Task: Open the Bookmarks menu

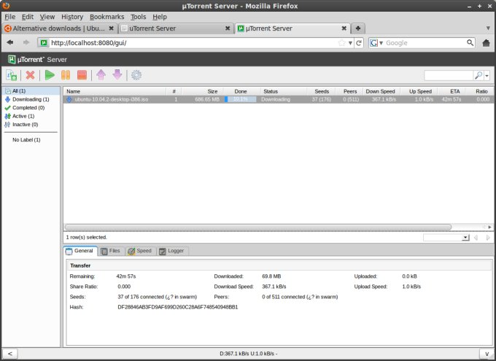Action: (107, 17)
